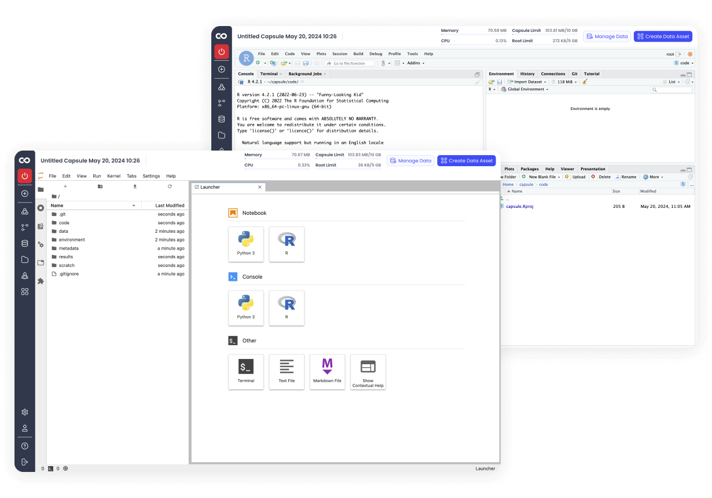Open a new Python 3 notebook from the Launcher
Image resolution: width=712 pixels, height=498 pixels.
click(245, 244)
